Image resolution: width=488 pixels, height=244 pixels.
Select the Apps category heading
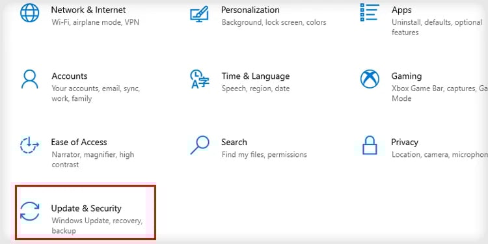[x=401, y=10]
